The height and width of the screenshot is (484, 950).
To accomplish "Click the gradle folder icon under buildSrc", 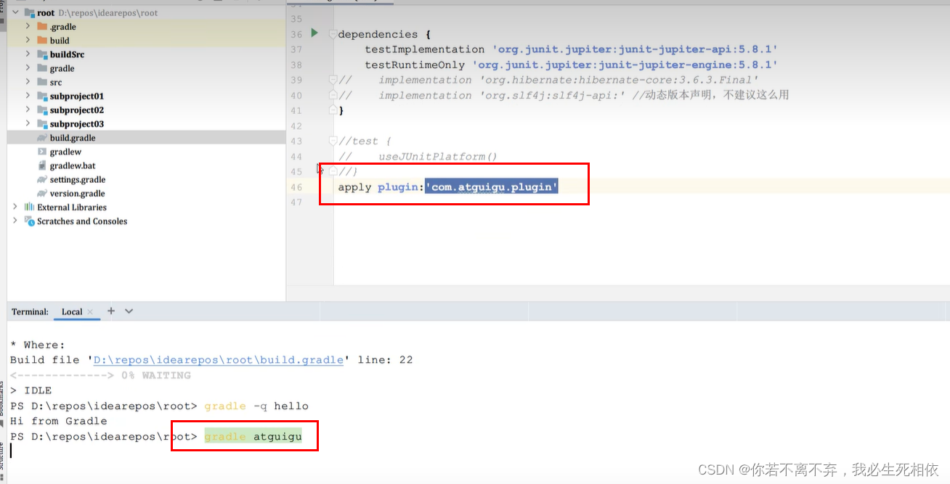I will (42, 68).
